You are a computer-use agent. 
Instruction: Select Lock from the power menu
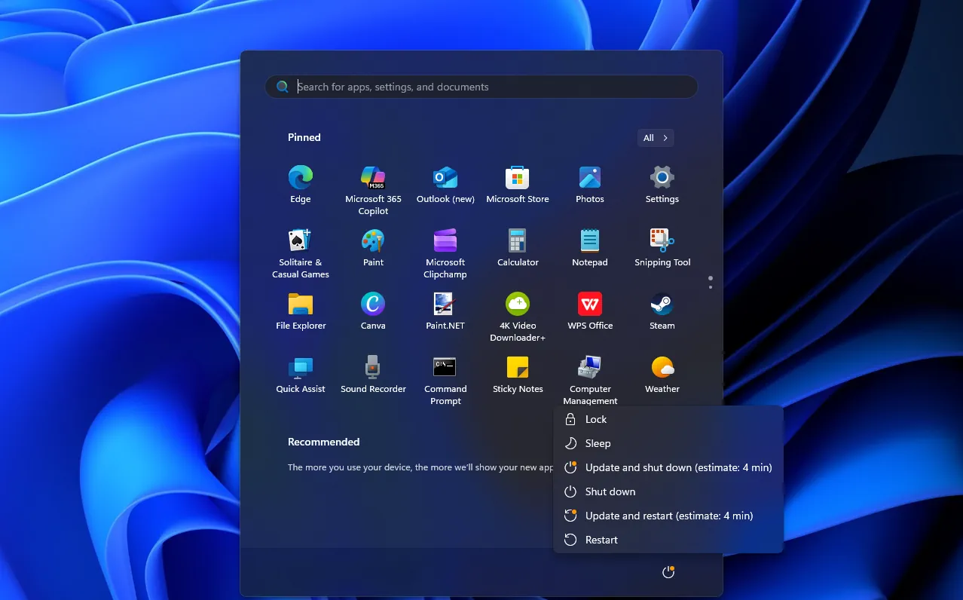pos(595,419)
